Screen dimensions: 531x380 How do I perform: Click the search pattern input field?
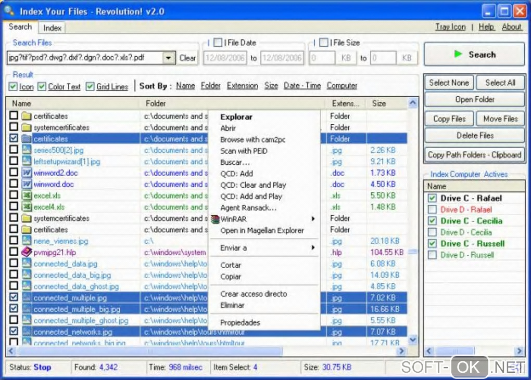pyautogui.click(x=85, y=58)
